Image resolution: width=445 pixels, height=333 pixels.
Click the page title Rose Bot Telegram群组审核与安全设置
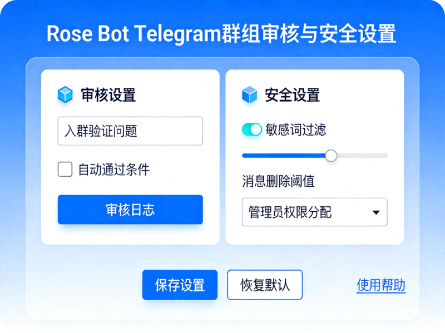pos(222,34)
